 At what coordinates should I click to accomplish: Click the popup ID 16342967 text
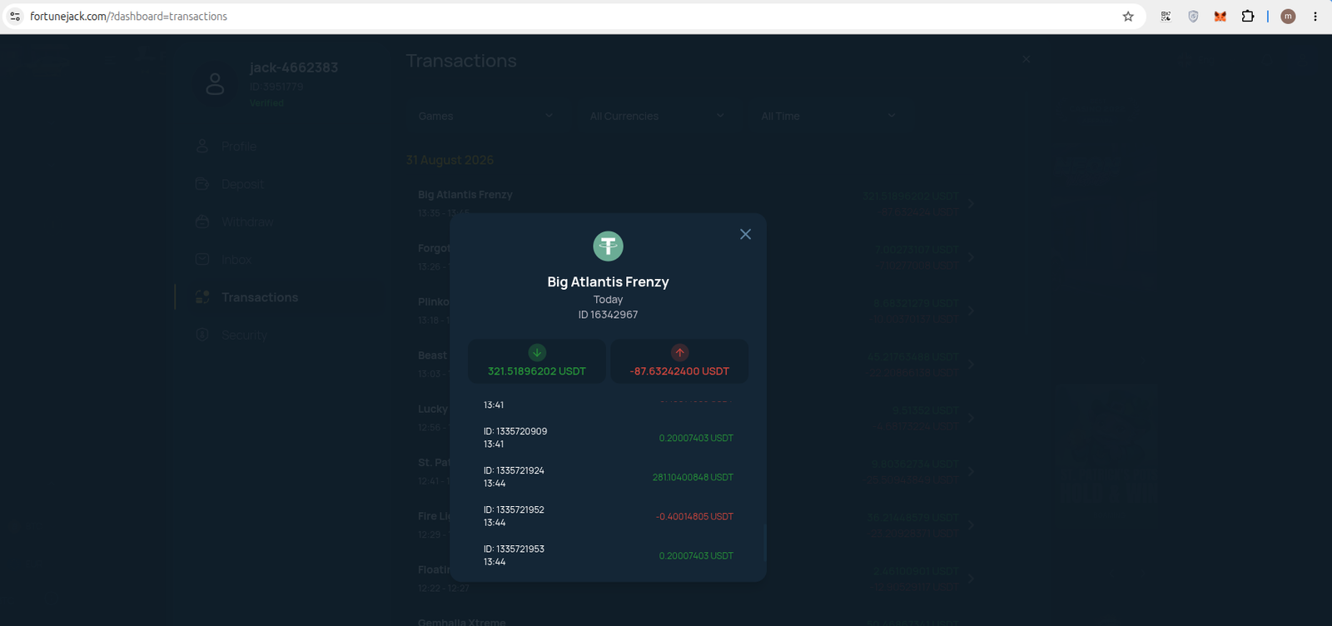(608, 315)
